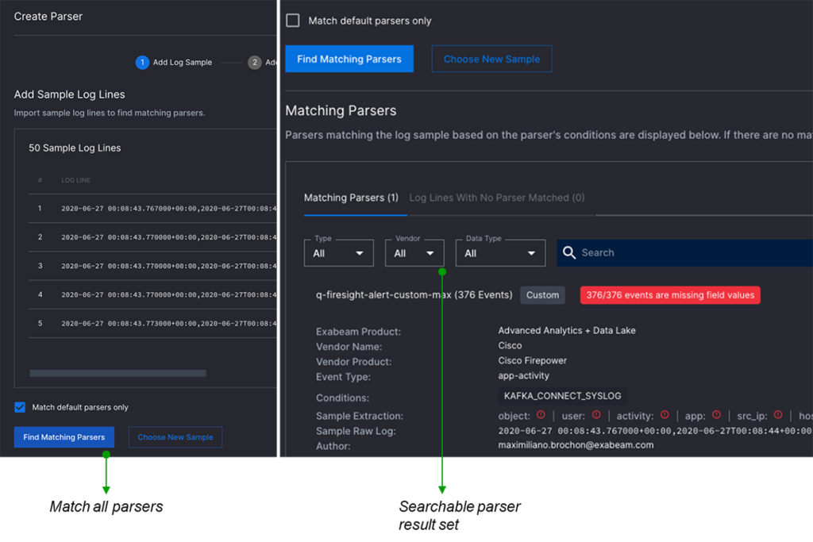Click Choose New Sample in the right panel
Image resolution: width=813 pixels, height=542 pixels.
coord(491,59)
